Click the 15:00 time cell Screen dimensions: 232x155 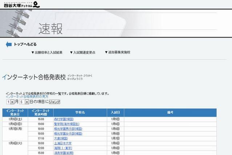coord(41,153)
